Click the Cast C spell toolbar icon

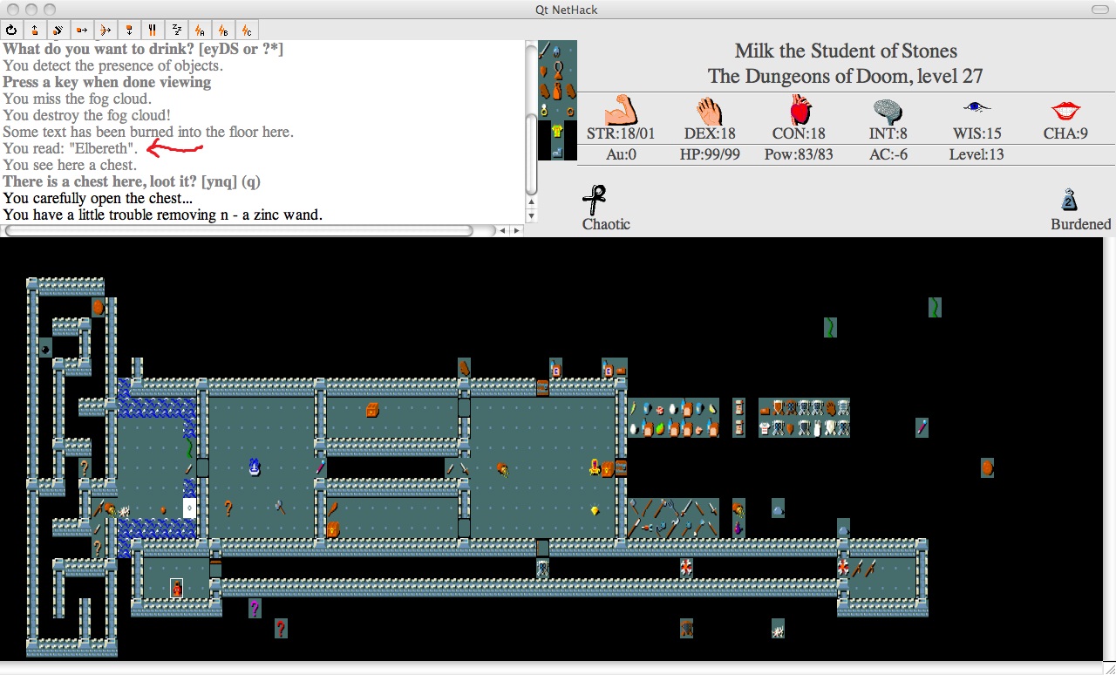point(247,30)
